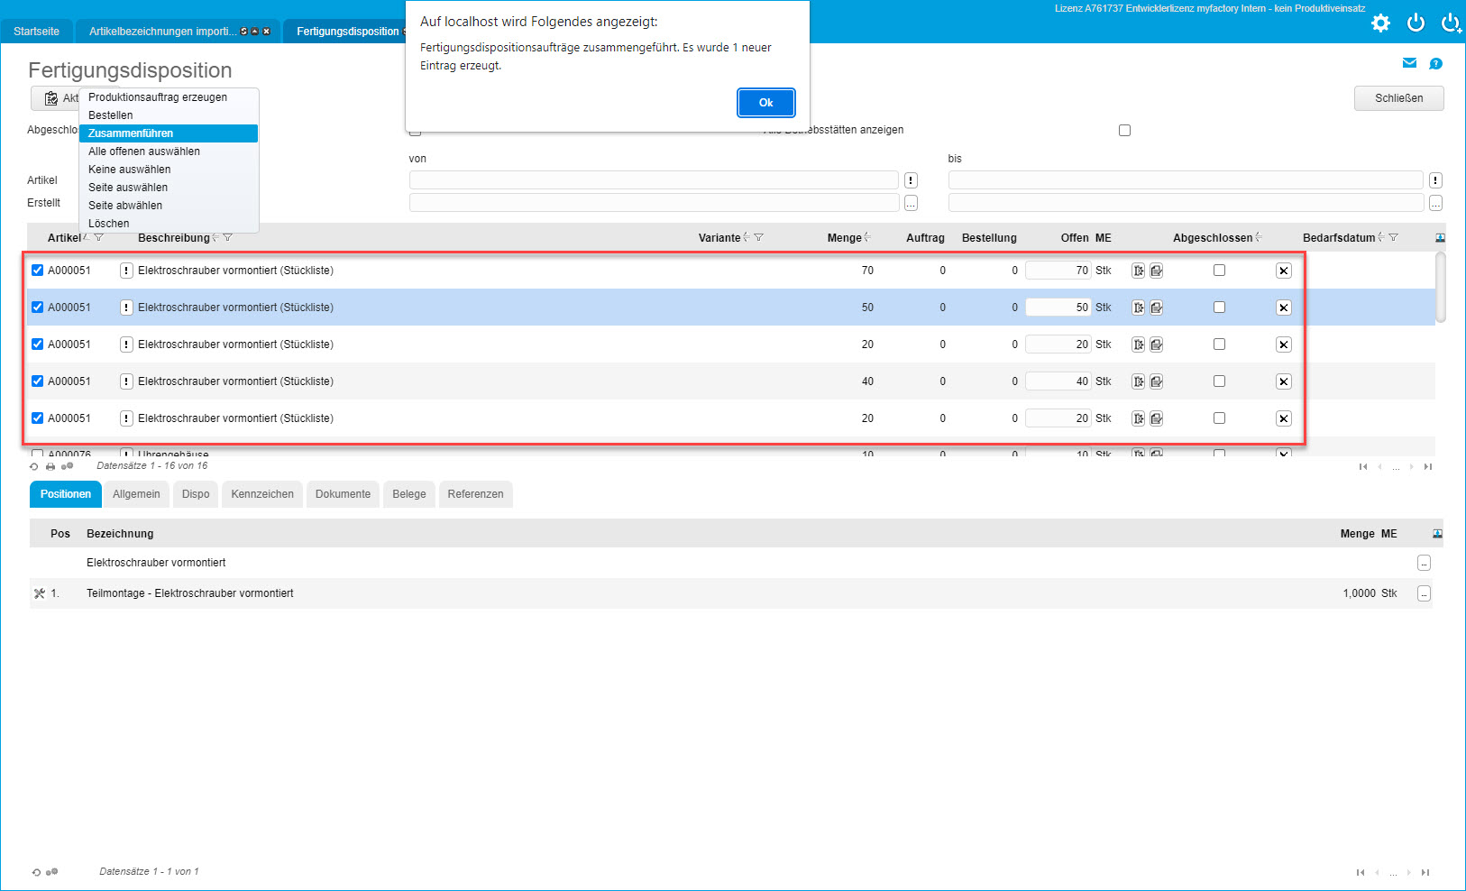This screenshot has height=891, width=1466.
Task: Open lookup button beside Erstellt von field
Action: (x=911, y=204)
